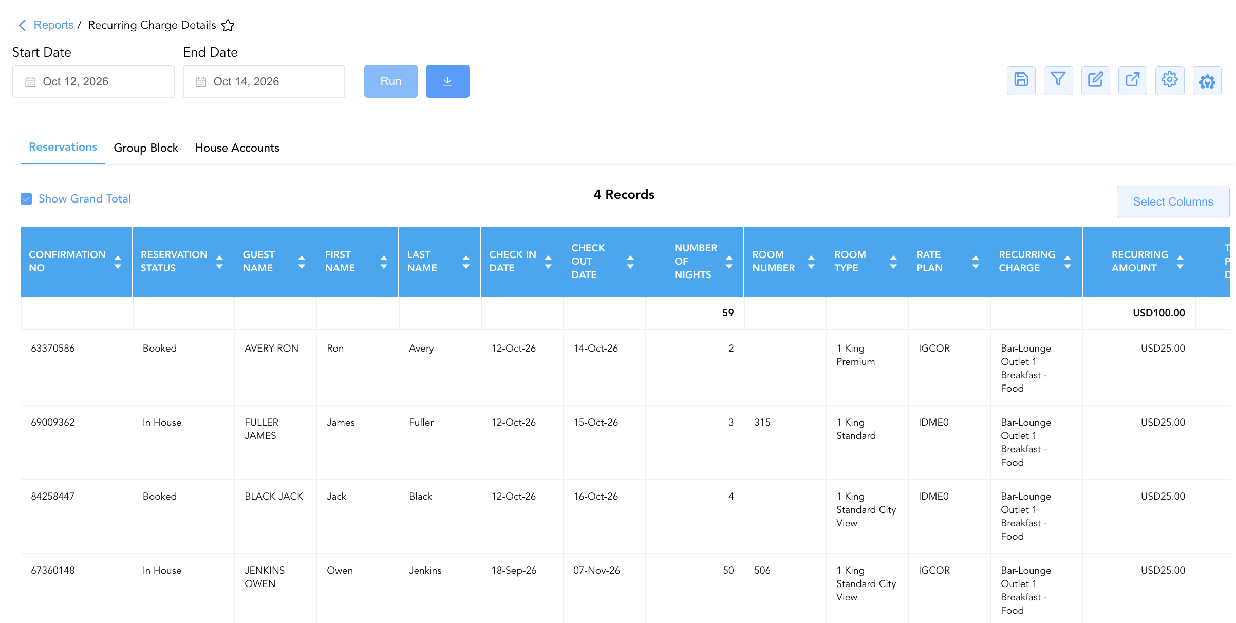Image resolution: width=1236 pixels, height=623 pixels.
Task: Sort by Room Type arrows
Action: coord(893,262)
